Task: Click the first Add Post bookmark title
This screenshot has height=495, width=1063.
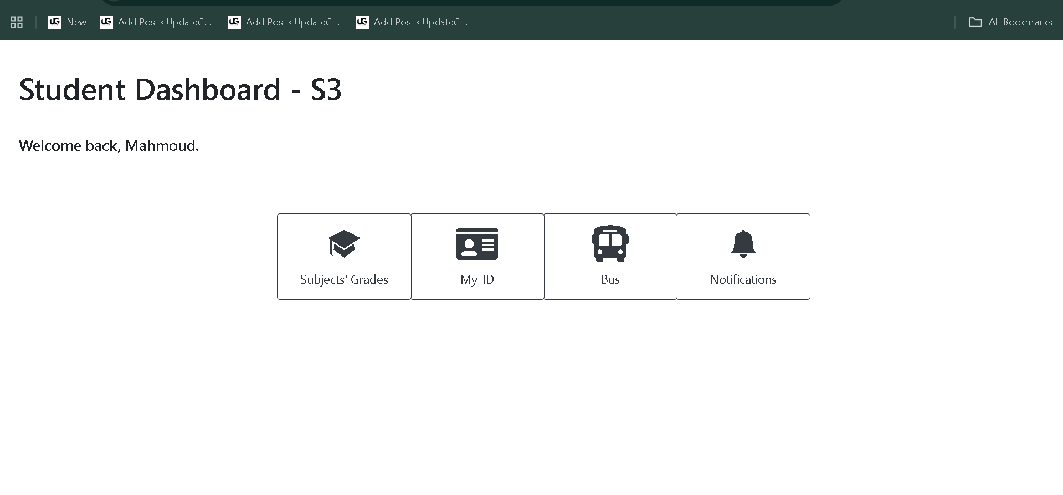Action: click(165, 22)
